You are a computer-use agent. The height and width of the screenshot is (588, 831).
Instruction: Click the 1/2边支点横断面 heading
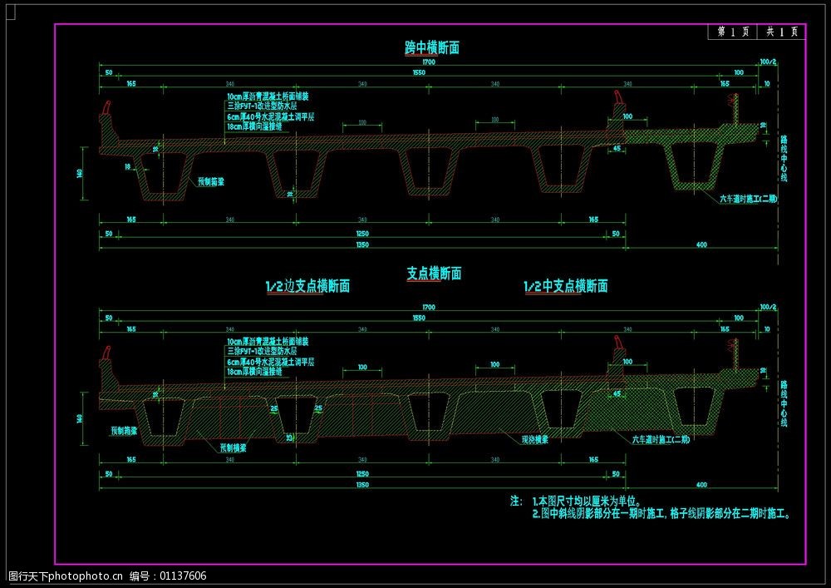pyautogui.click(x=307, y=287)
